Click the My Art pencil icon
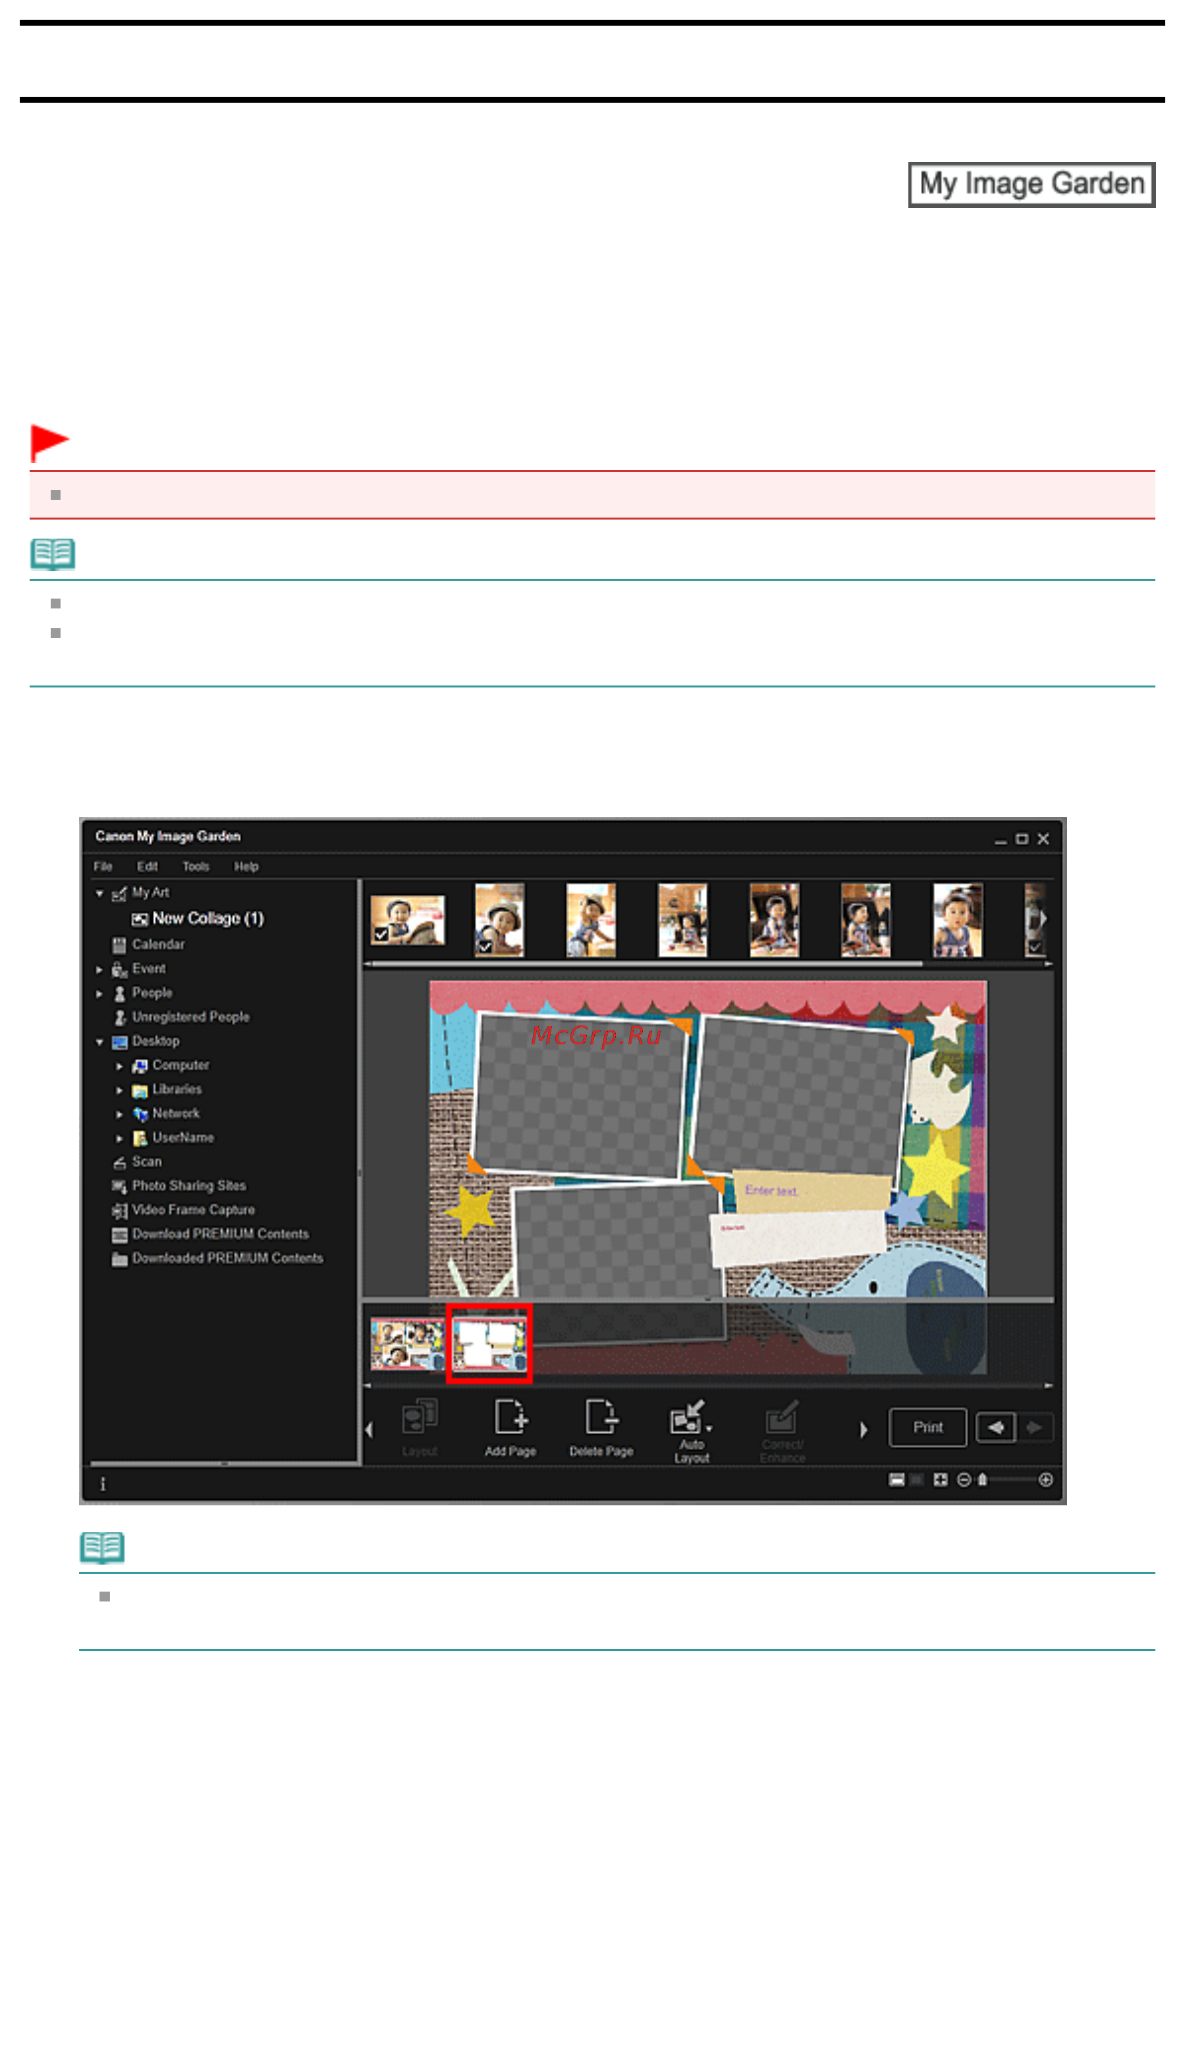 point(119,894)
